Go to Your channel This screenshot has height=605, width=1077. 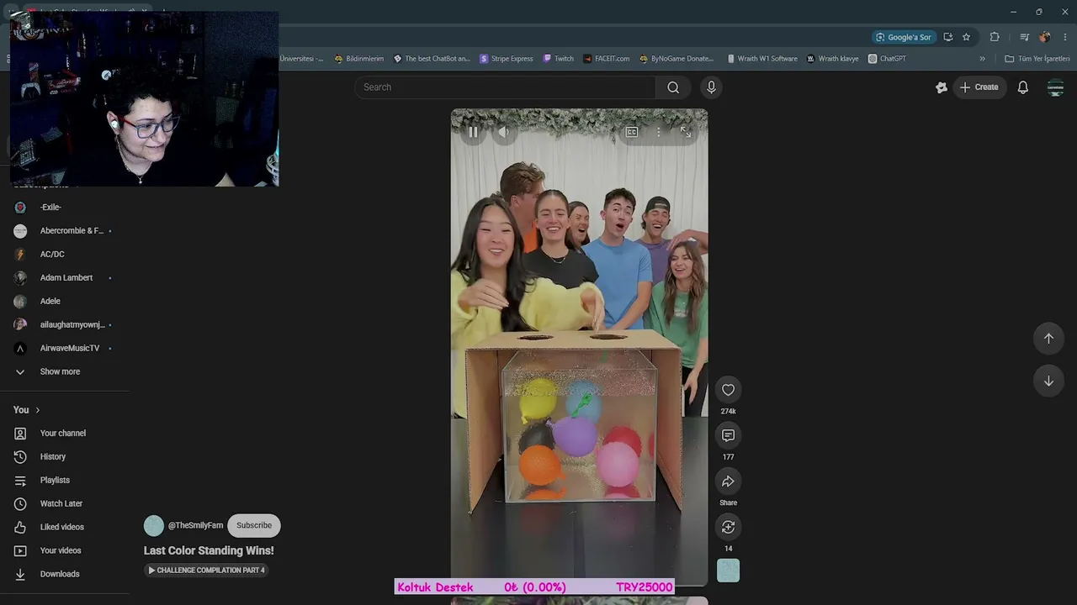pyautogui.click(x=64, y=434)
